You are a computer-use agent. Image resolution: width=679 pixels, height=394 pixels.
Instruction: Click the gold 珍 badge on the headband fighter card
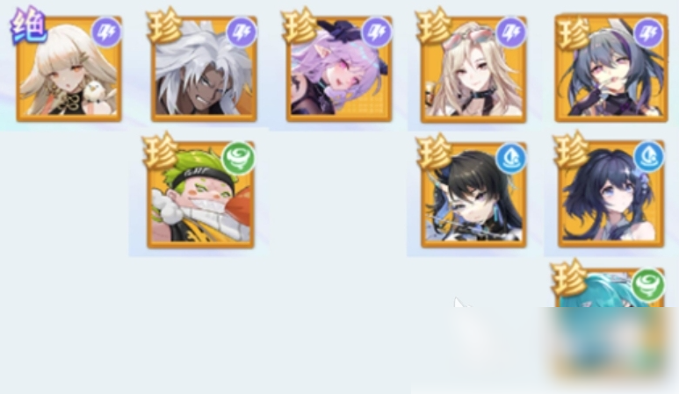(161, 152)
